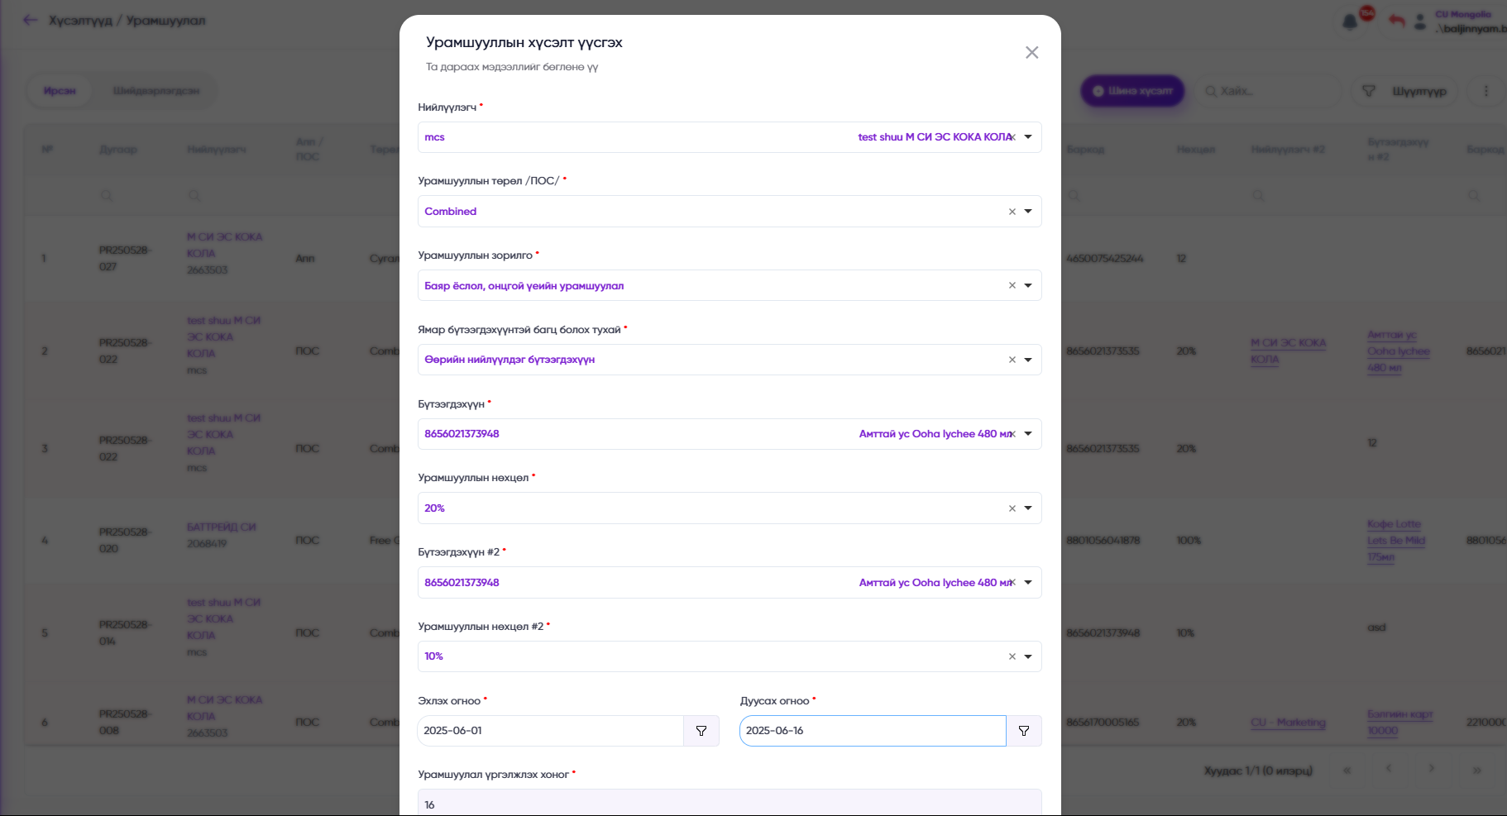Open the 10% promotion condition #2 dropdown
Viewport: 1507px width, 816px height.
1028,656
